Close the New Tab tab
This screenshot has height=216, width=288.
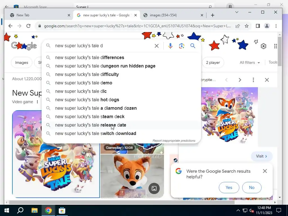[69, 15]
